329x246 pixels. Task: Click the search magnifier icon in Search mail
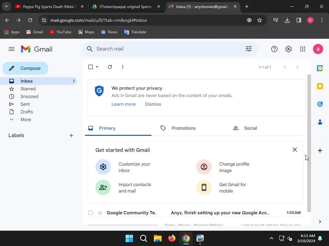pyautogui.click(x=90, y=49)
